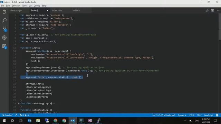This screenshot has height=124, width=221.
Task: Open the Debug view in activity bar
Action: point(4,38)
